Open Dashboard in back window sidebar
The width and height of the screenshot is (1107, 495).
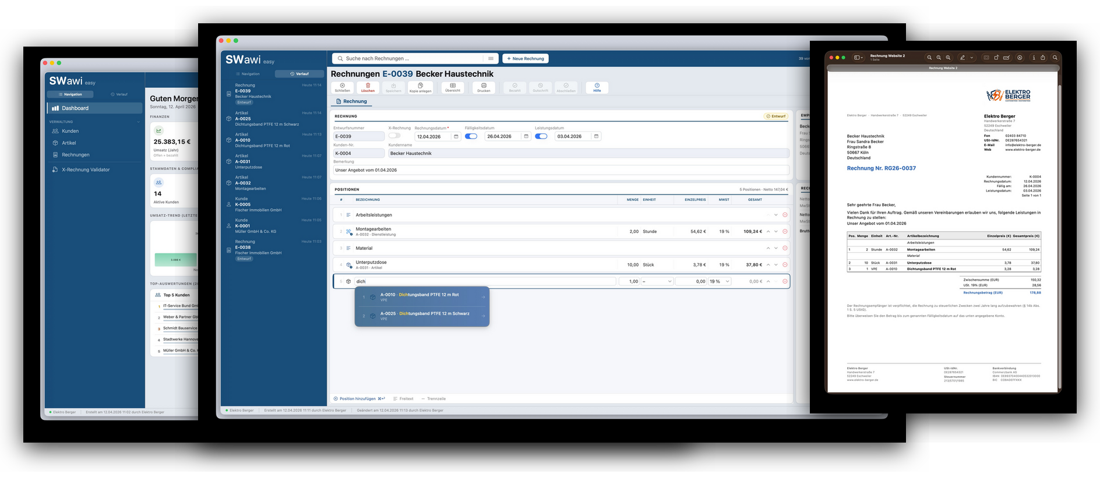94,108
